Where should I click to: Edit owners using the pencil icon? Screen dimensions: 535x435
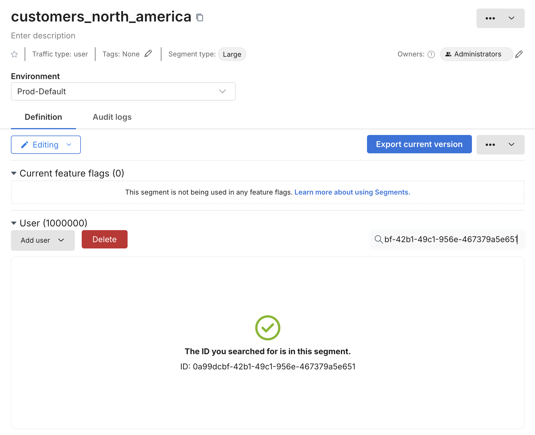click(519, 54)
